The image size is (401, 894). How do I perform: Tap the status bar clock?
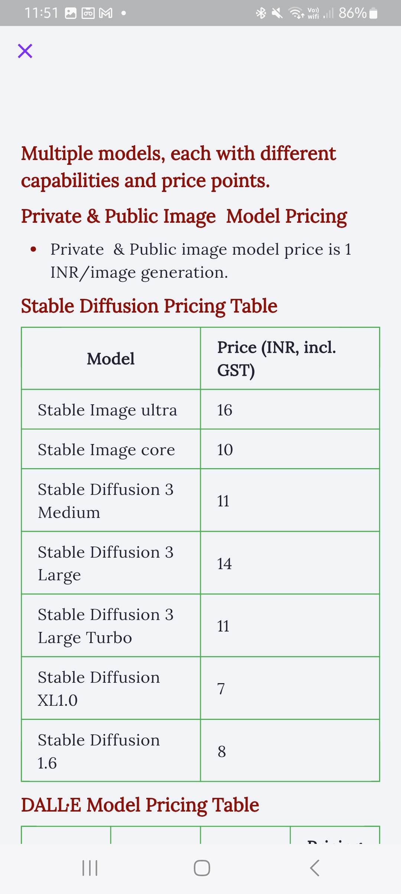41,13
